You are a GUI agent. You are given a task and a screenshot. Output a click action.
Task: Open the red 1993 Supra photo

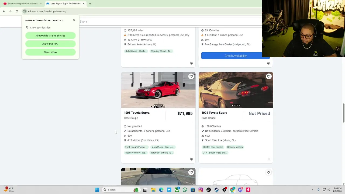[158, 90]
